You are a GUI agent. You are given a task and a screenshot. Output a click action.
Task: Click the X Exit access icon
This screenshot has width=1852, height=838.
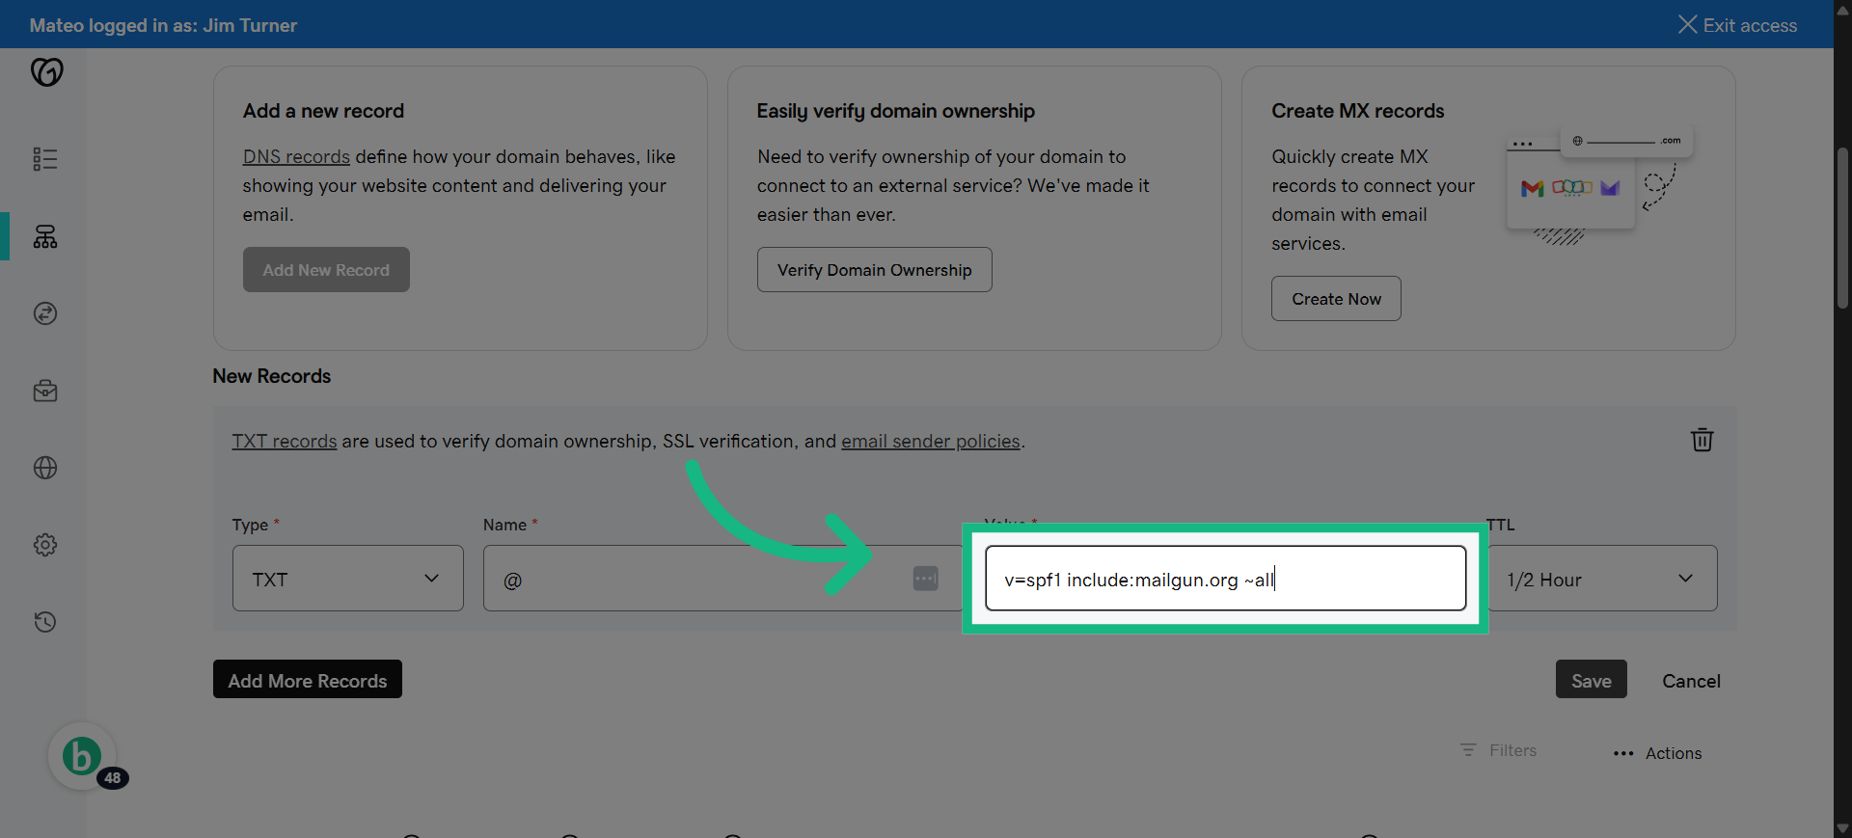pyautogui.click(x=1687, y=24)
